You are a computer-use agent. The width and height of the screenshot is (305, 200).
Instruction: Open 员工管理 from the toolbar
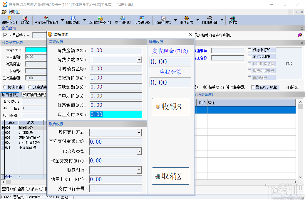coord(123,20)
